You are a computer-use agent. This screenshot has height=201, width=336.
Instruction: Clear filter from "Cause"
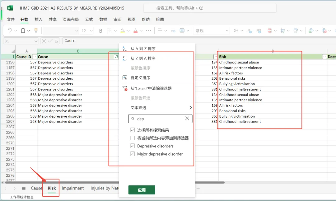click(151, 88)
